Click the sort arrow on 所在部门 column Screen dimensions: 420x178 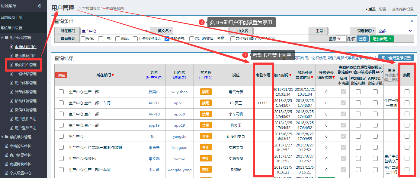113,75
